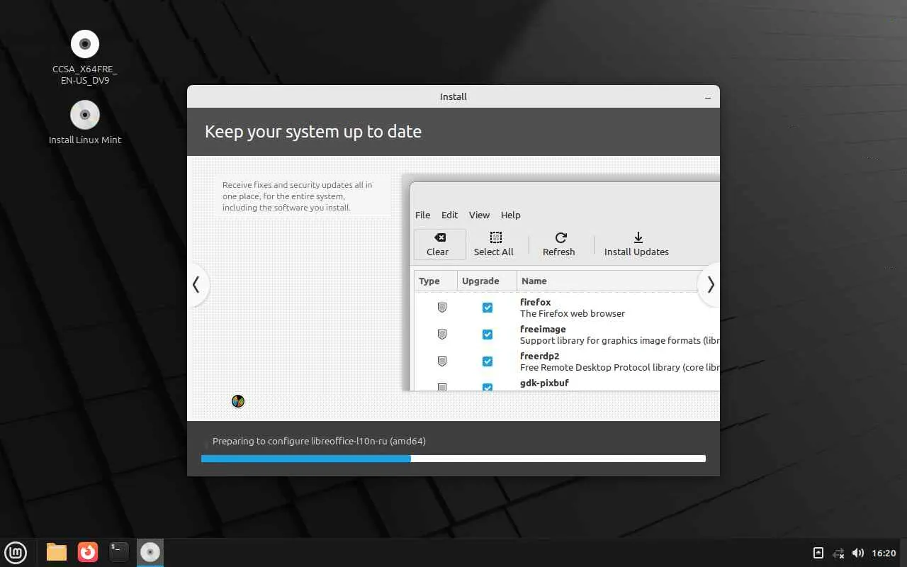Open the Help menu in the slideshow
This screenshot has height=567, width=907.
point(511,215)
